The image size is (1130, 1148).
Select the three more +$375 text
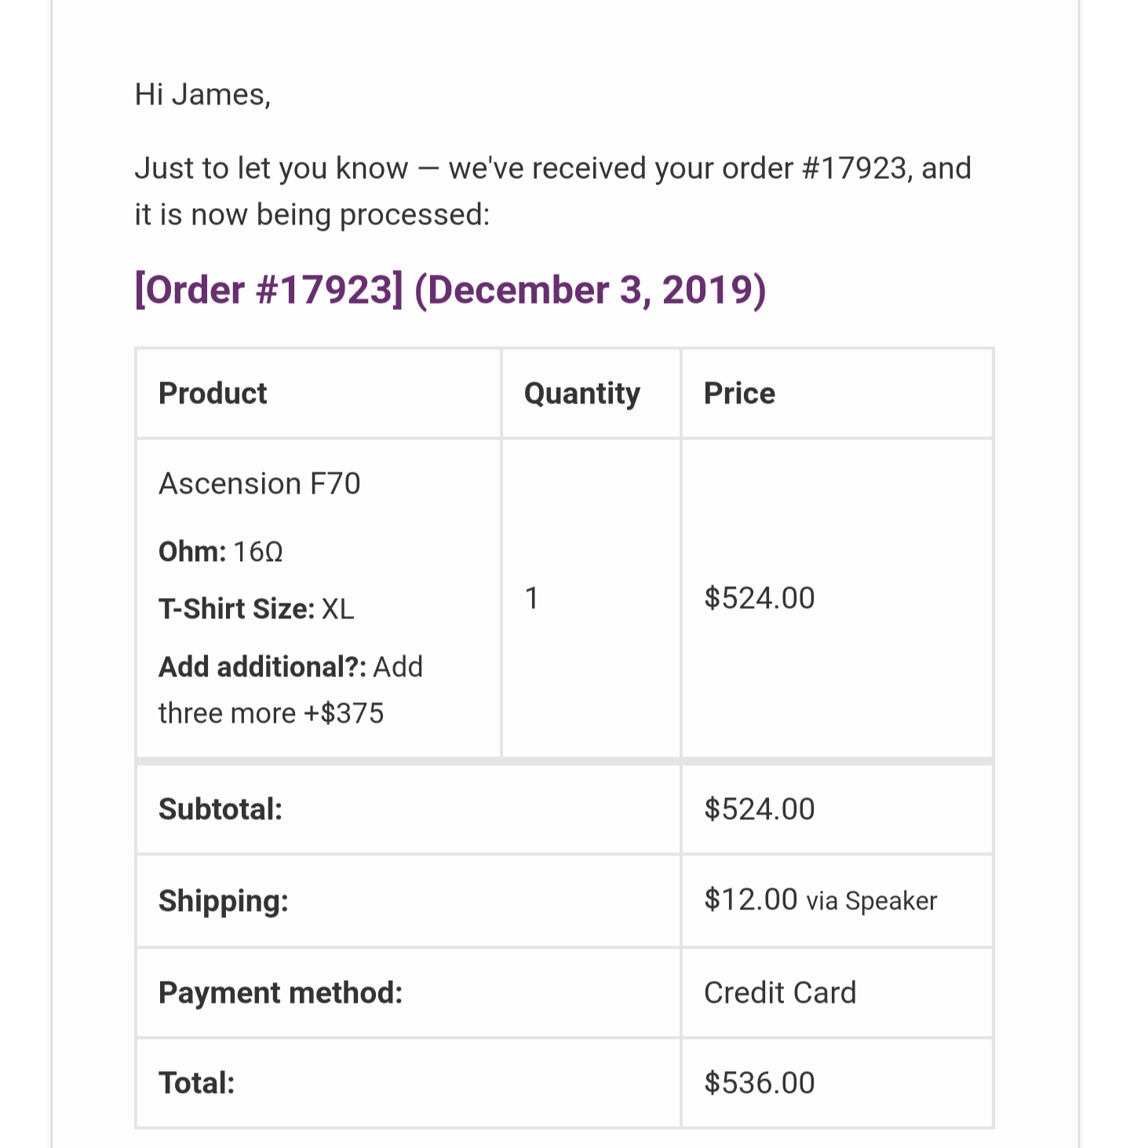271,712
